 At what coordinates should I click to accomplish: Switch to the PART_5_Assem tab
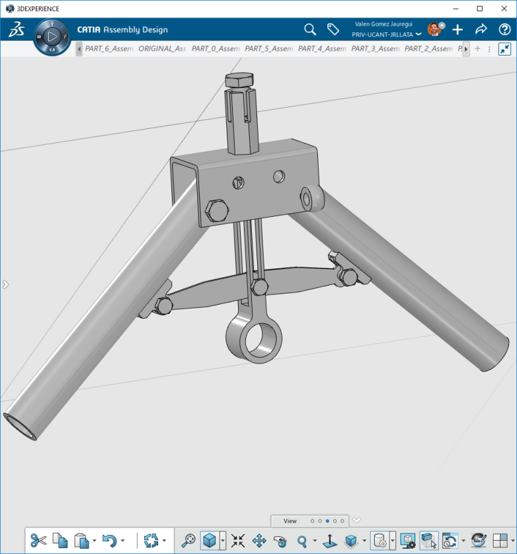[x=269, y=49]
